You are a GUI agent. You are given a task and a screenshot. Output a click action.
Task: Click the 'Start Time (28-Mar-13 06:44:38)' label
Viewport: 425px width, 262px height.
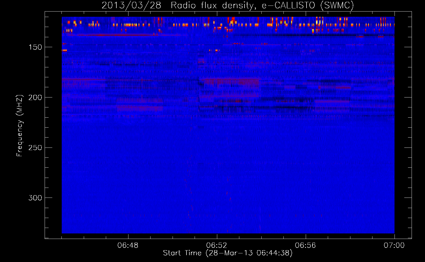(x=228, y=253)
